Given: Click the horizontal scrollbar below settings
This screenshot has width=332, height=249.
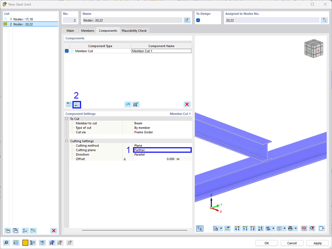Looking at the screenshot, I should tap(135, 230).
